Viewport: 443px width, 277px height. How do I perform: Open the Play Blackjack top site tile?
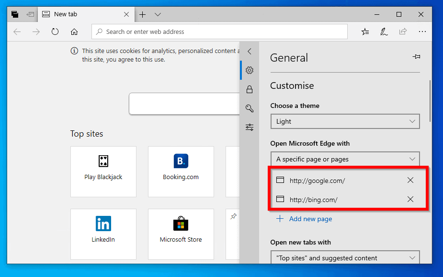coord(103,171)
